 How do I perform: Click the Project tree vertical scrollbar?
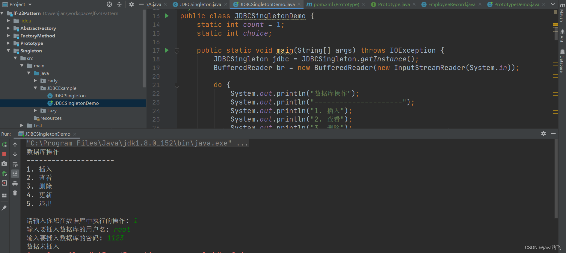(x=144, y=48)
